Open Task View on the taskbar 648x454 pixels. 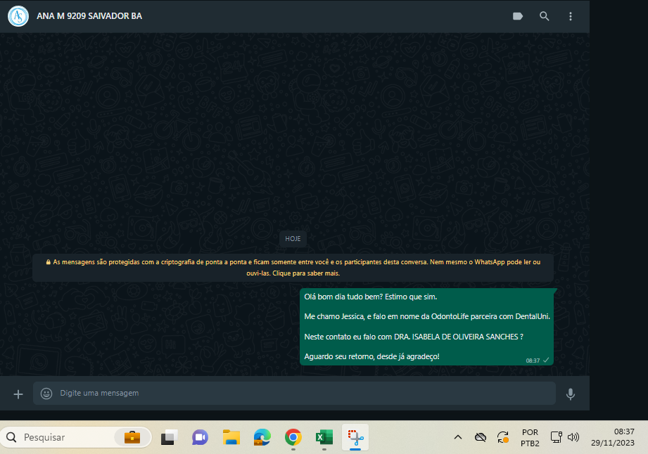pos(169,437)
